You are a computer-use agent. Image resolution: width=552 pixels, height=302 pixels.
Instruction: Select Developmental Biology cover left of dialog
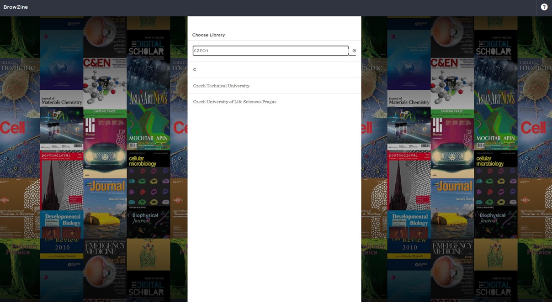pos(61,224)
